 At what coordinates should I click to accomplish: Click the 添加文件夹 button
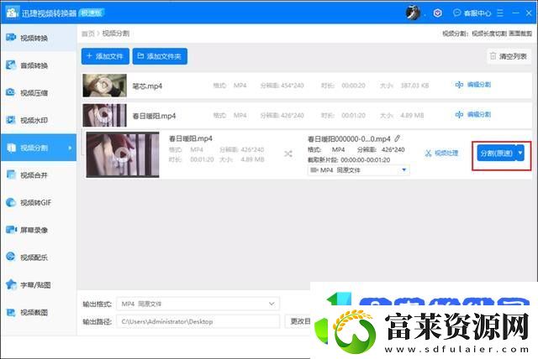160,56
